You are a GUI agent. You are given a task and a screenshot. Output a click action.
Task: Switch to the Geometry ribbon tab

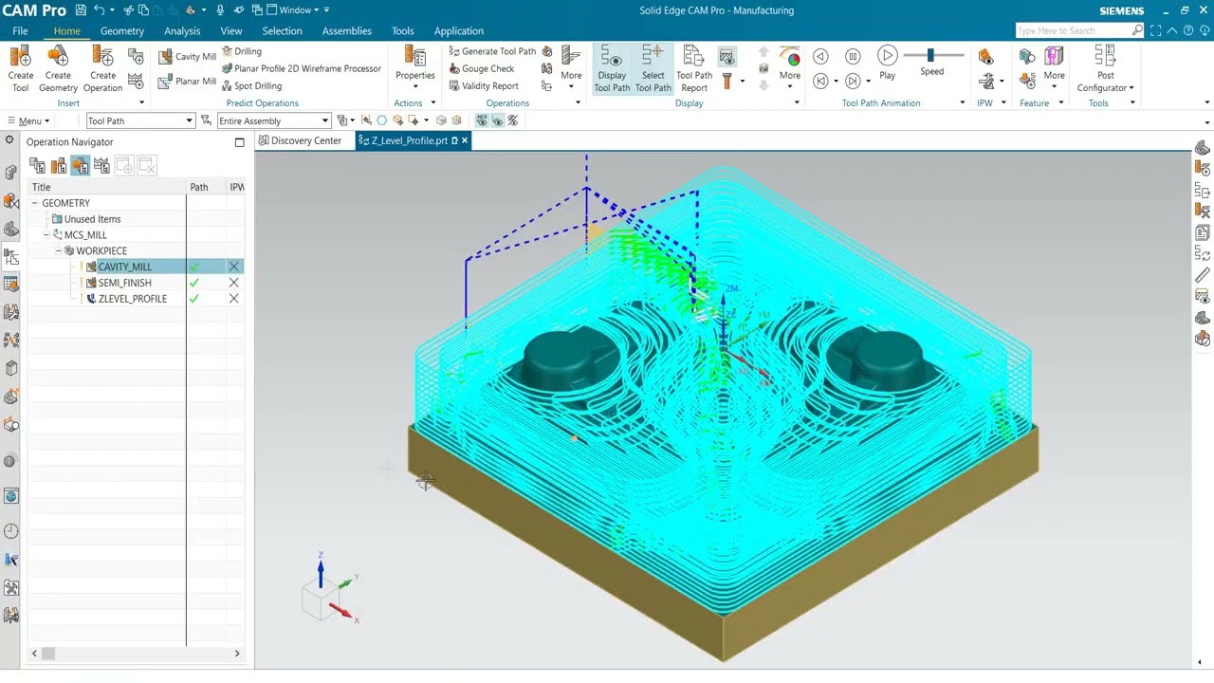coord(122,30)
